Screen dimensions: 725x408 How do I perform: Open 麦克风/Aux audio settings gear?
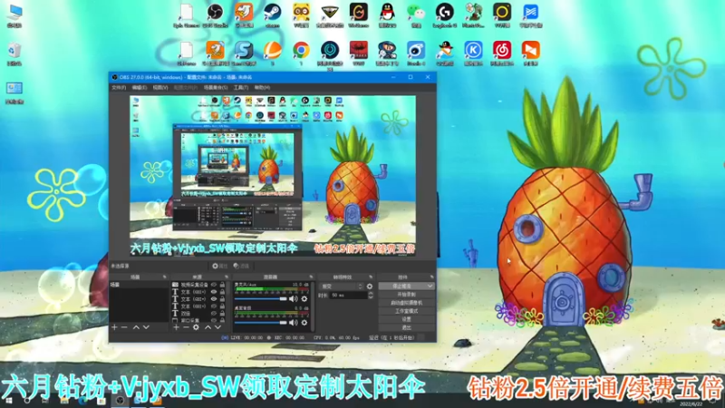[304, 299]
